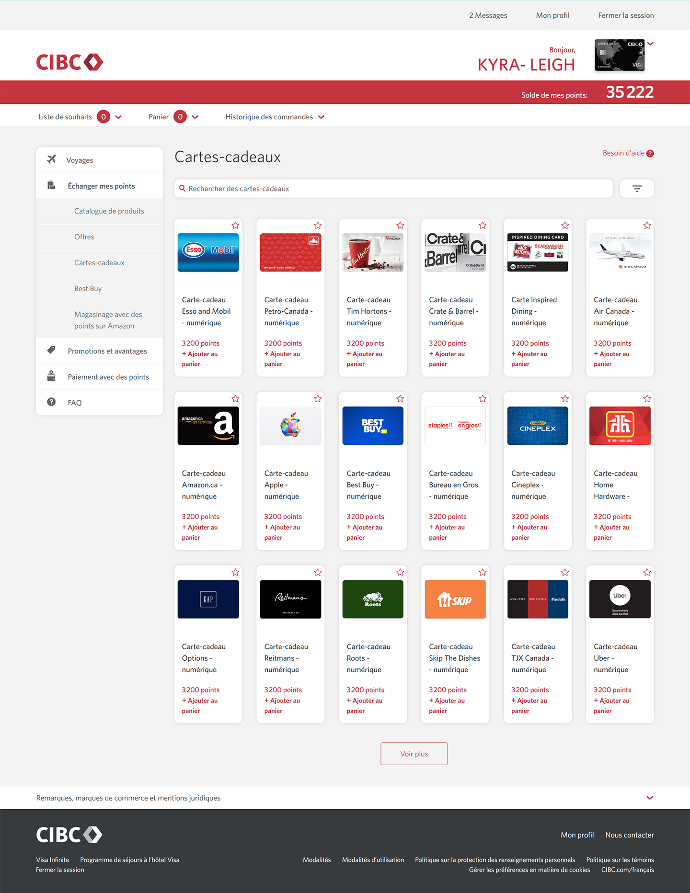This screenshot has height=893, width=690.
Task: Open Magasinage avec des points sur Amazon
Action: point(108,320)
